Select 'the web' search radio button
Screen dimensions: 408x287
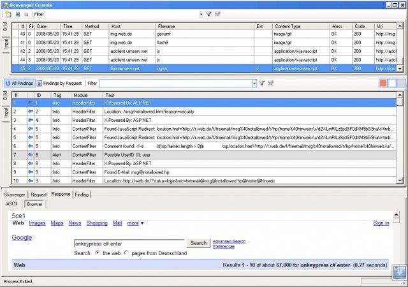coord(98,253)
